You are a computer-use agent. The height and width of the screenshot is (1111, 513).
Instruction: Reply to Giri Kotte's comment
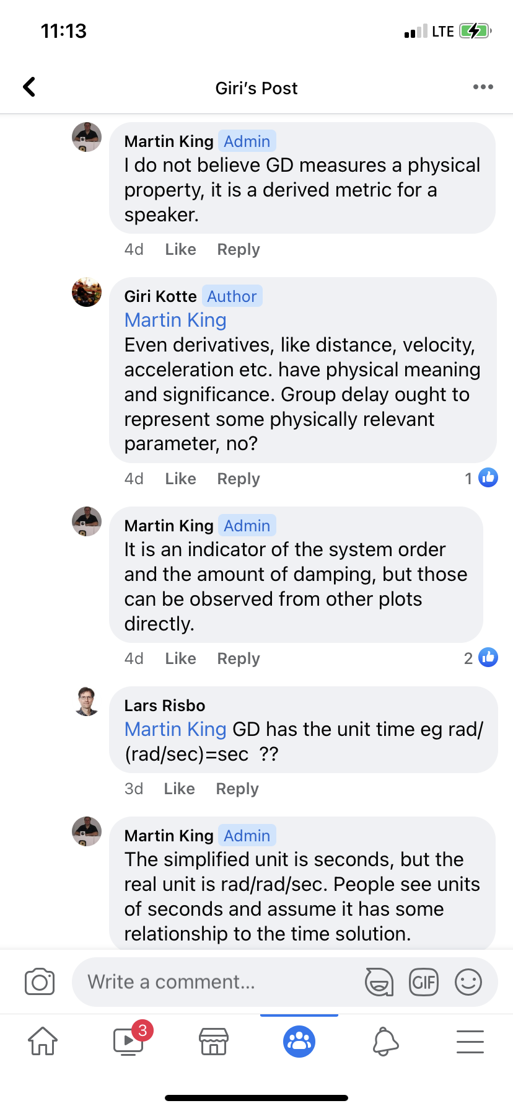pos(239,479)
